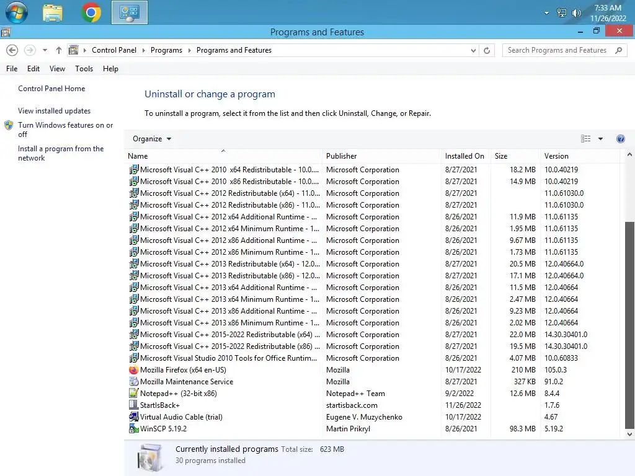Select Visual C++ 2013 x86 Additional Runtime row
635x476 pixels.
pyautogui.click(x=373, y=311)
